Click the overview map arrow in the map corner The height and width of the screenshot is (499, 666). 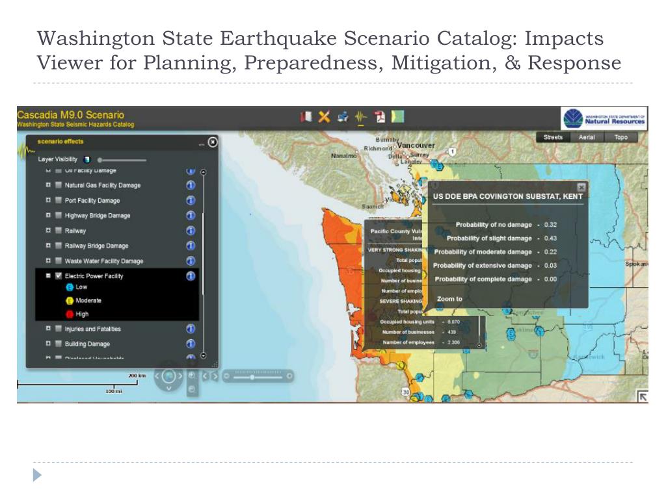tap(643, 396)
